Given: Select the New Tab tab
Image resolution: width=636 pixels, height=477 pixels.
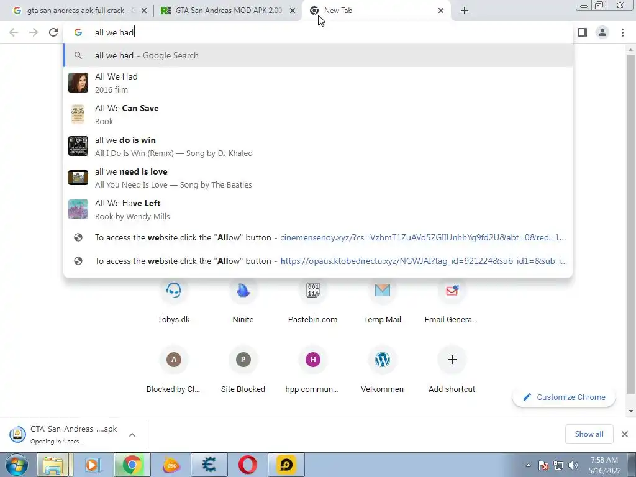Looking at the screenshot, I should coord(377,11).
